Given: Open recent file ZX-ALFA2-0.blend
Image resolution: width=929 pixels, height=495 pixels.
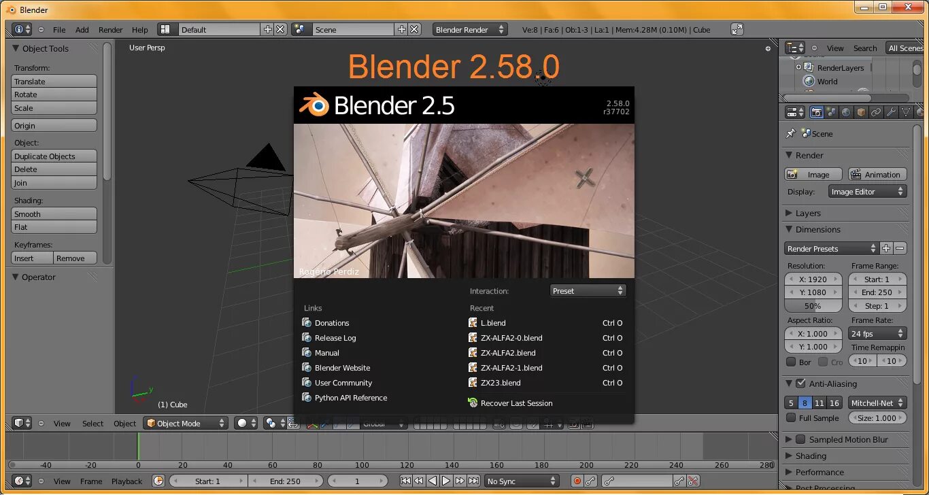Looking at the screenshot, I should (511, 338).
